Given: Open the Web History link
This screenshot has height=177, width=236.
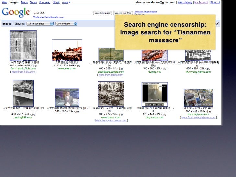Looking at the screenshot, I should (x=185, y=2).
